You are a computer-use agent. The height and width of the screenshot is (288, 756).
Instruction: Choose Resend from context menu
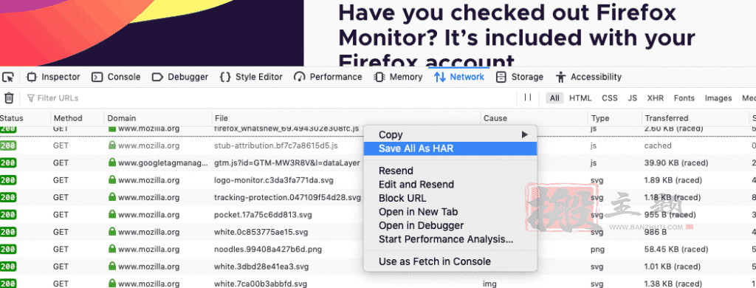(450, 171)
